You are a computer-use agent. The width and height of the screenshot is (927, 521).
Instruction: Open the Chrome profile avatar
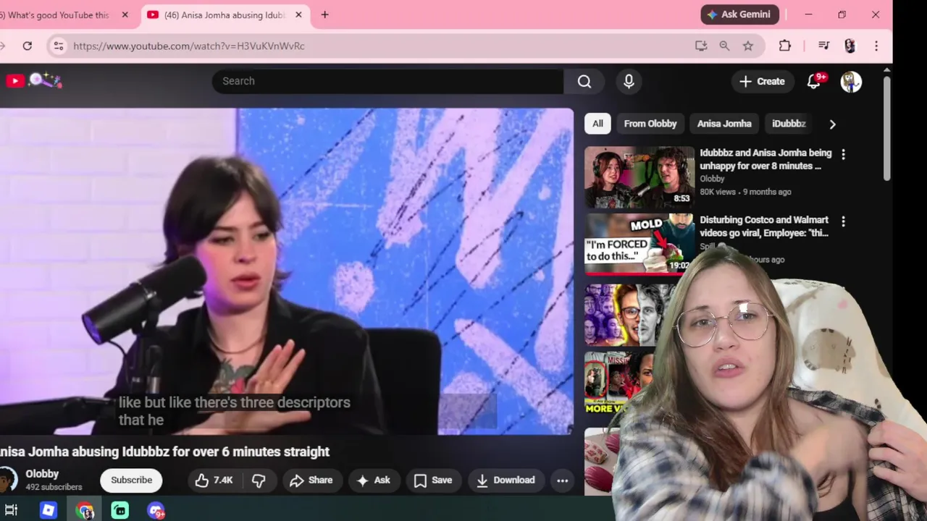click(850, 46)
